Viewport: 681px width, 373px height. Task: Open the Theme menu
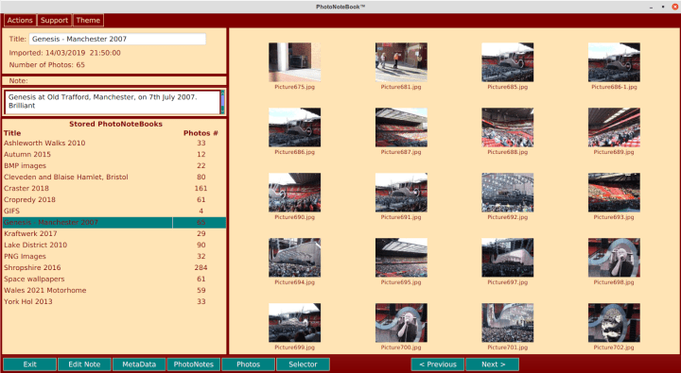point(88,21)
